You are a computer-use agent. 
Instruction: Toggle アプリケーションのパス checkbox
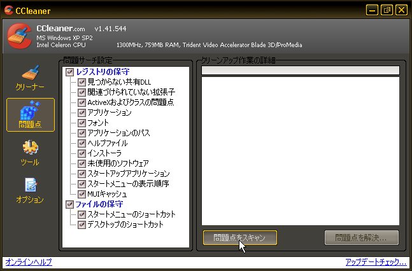point(82,133)
